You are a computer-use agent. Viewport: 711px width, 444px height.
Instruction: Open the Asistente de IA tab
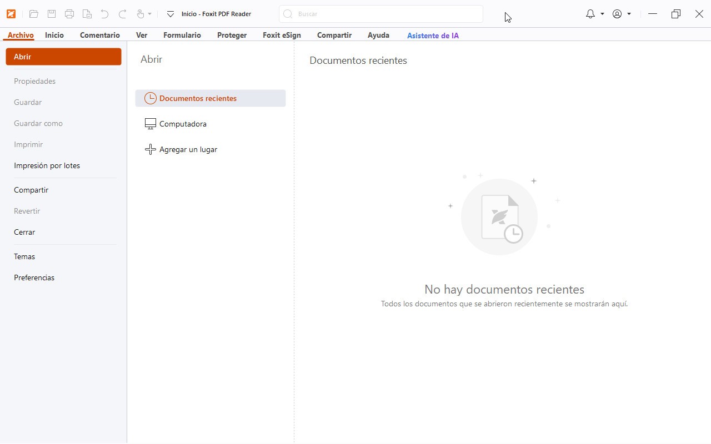[433, 36]
